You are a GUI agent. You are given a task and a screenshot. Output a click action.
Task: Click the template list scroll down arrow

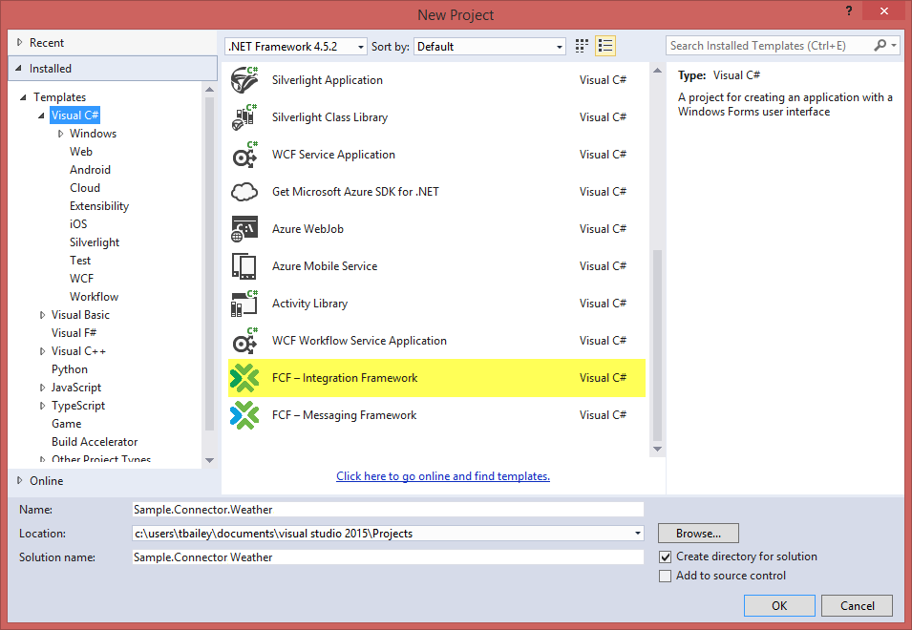coord(657,449)
